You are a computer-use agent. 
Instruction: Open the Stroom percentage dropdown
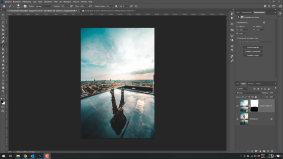pos(86,6)
